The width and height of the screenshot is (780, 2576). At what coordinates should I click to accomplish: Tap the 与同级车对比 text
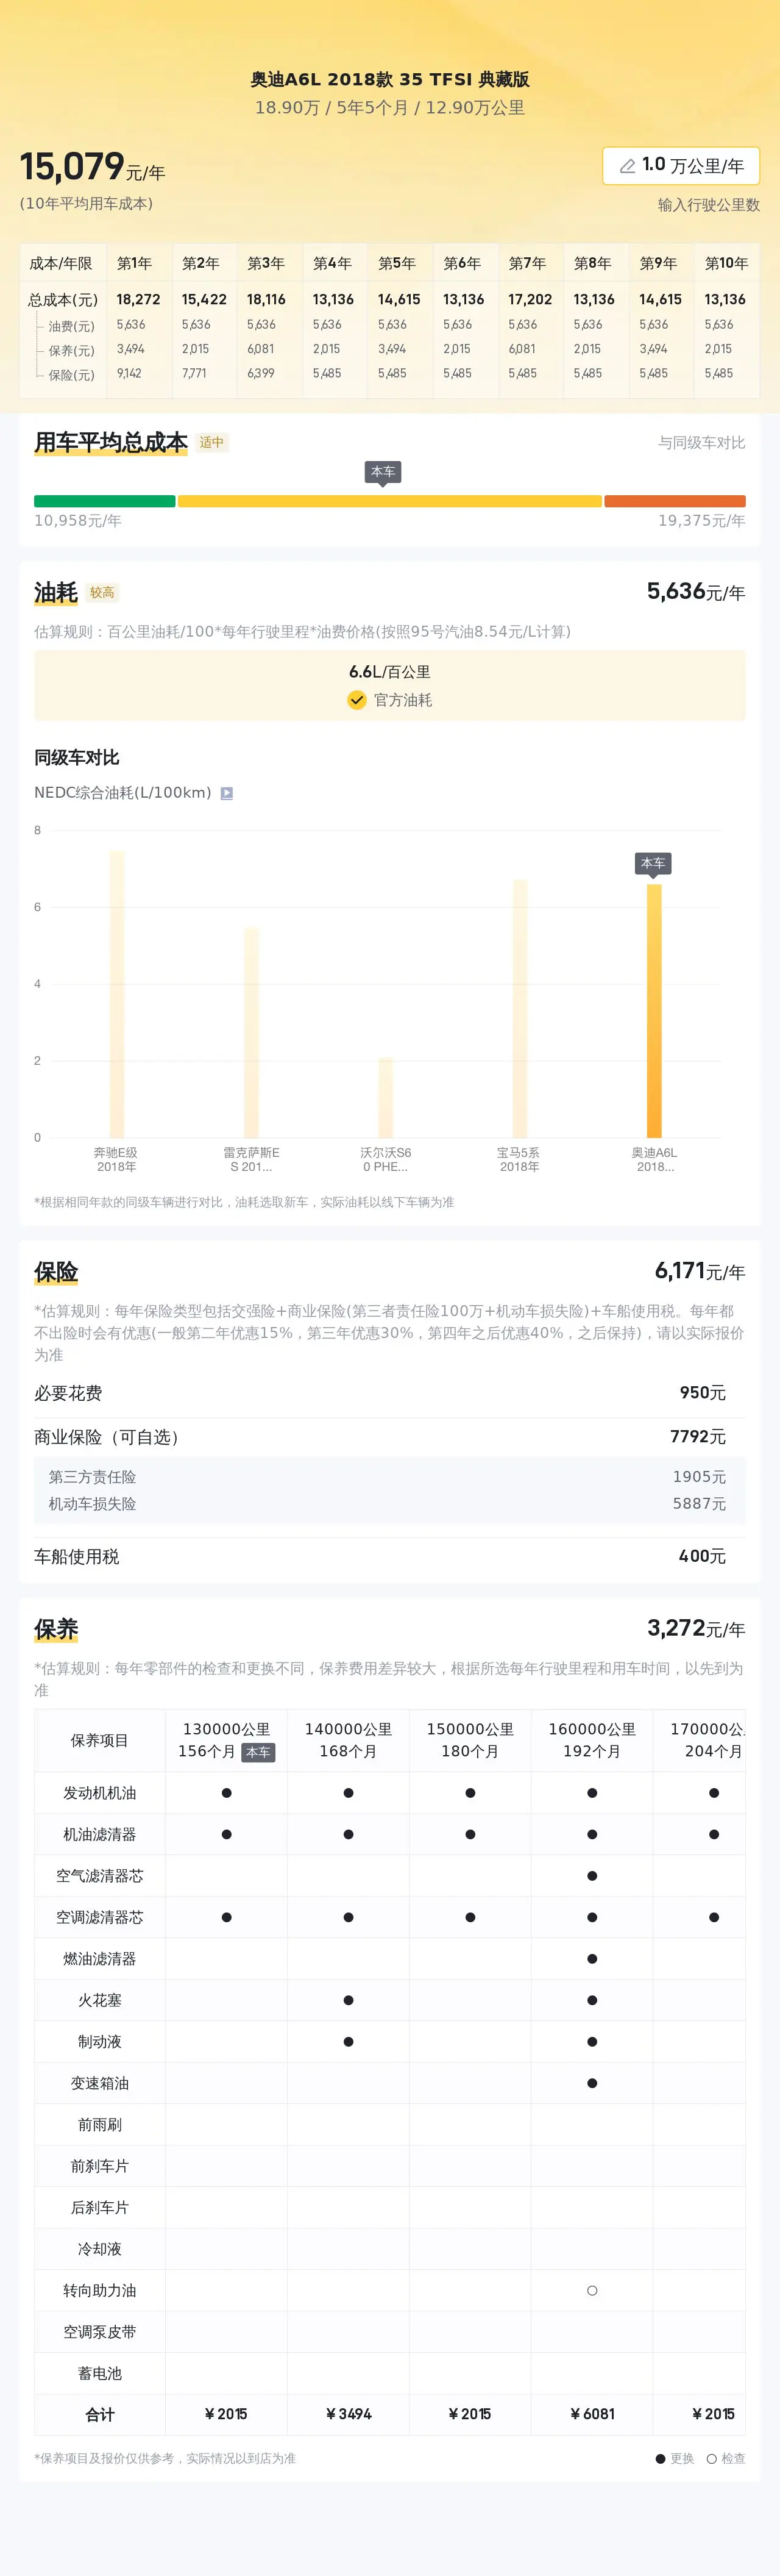click(701, 443)
